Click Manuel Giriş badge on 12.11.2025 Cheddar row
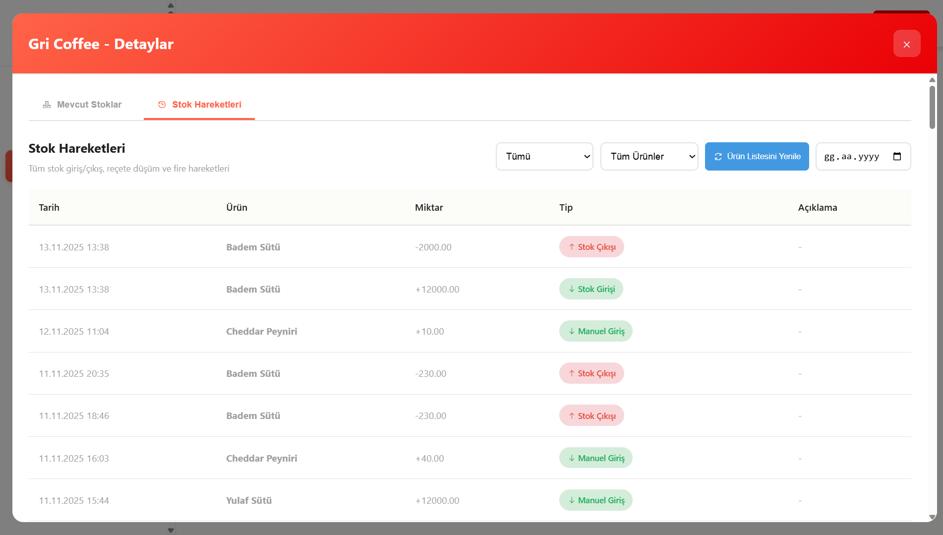This screenshot has height=535, width=943. [595, 331]
